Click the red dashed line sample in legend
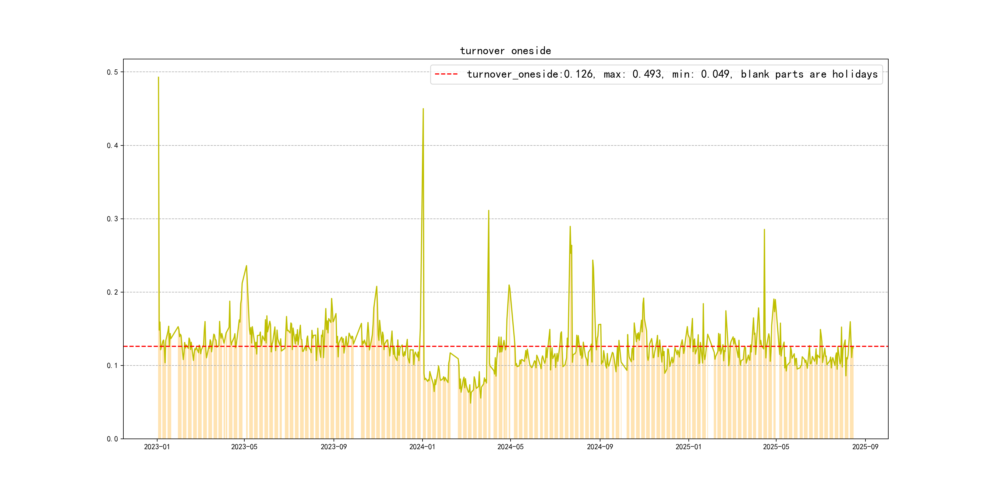The height and width of the screenshot is (493, 987). (x=446, y=74)
